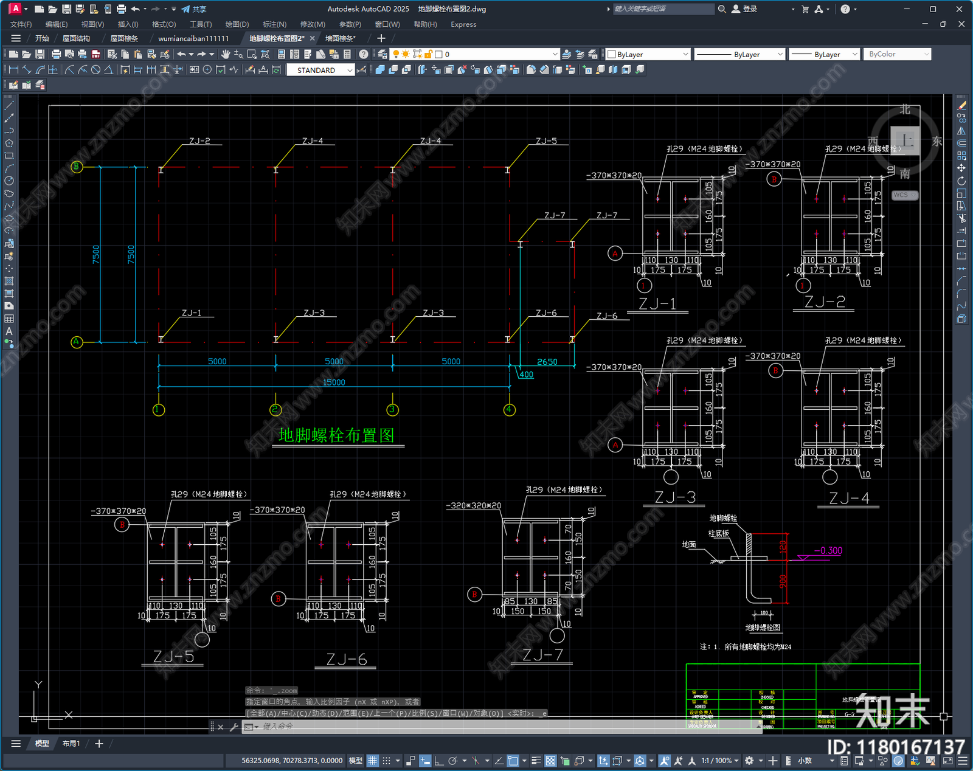The height and width of the screenshot is (771, 973).
Task: Click the keyword search input box
Action: [663, 9]
